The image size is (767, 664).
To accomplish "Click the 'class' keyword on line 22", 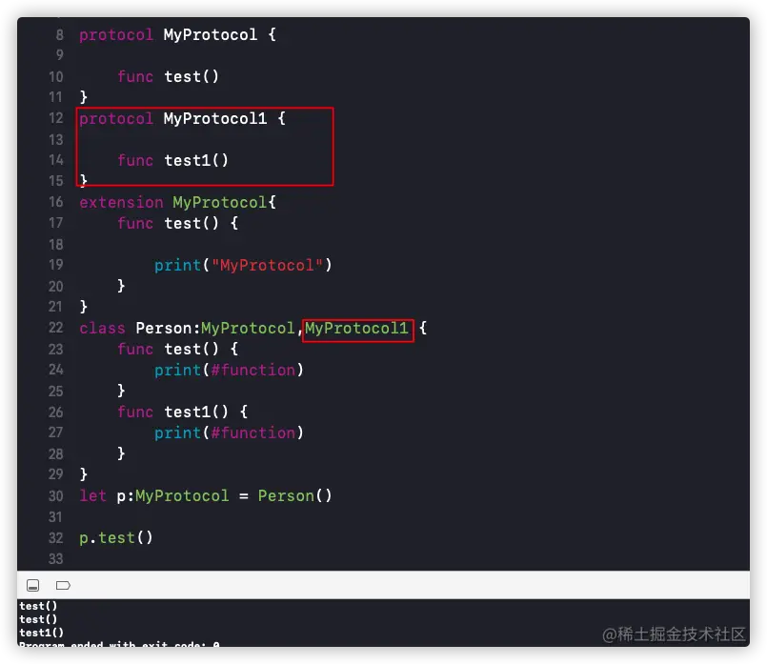I will coord(102,328).
